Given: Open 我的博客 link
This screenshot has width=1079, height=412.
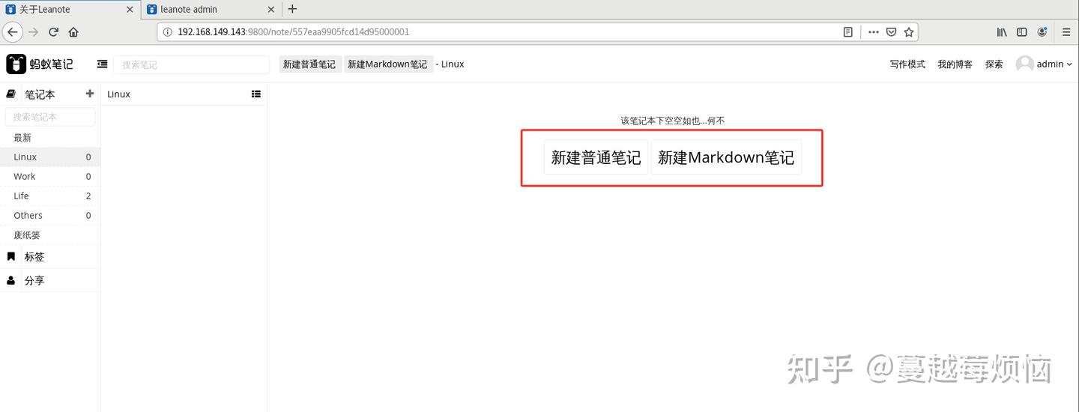Looking at the screenshot, I should pyautogui.click(x=955, y=64).
